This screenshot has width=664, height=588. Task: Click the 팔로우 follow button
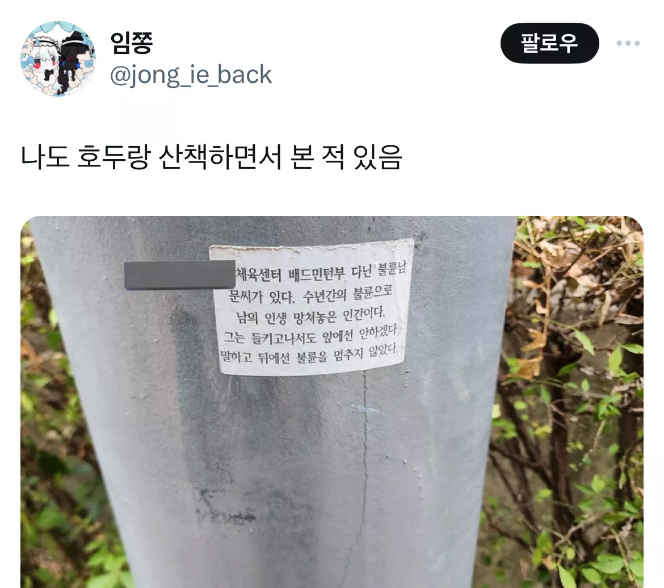[x=549, y=43]
